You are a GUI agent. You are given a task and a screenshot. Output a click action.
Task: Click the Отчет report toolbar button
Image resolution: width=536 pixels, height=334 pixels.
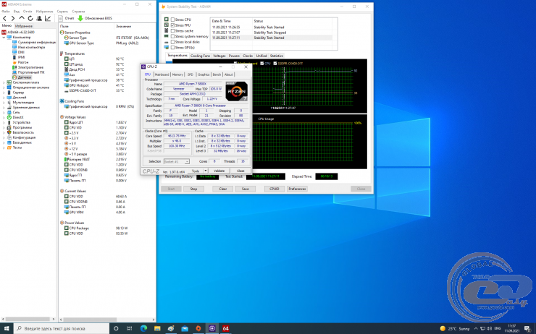click(67, 18)
